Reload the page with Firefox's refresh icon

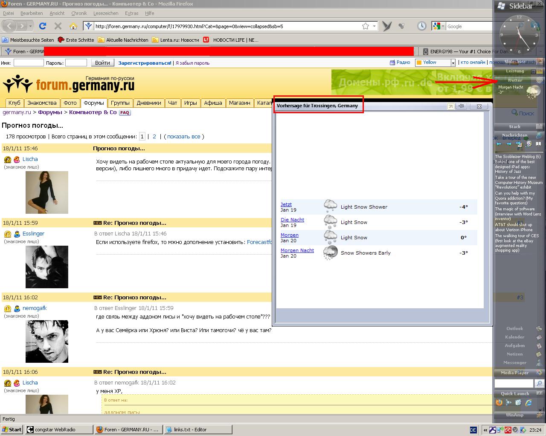(x=43, y=26)
